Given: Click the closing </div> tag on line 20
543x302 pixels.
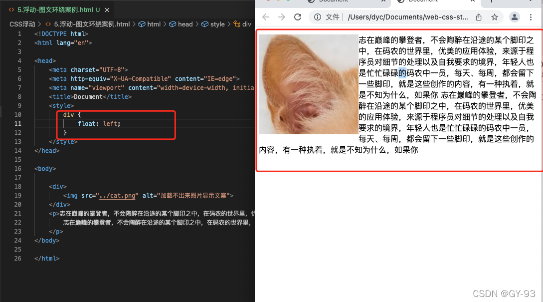Looking at the screenshot, I should 59,205.
